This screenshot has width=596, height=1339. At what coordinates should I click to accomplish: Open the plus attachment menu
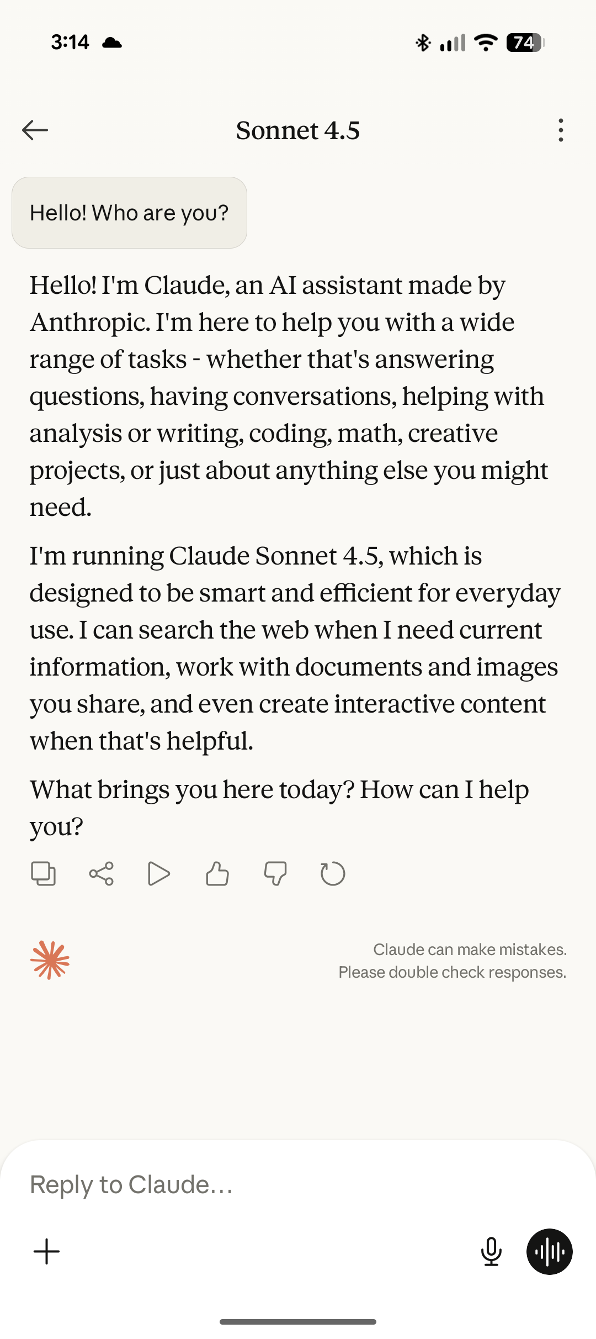(x=47, y=1252)
